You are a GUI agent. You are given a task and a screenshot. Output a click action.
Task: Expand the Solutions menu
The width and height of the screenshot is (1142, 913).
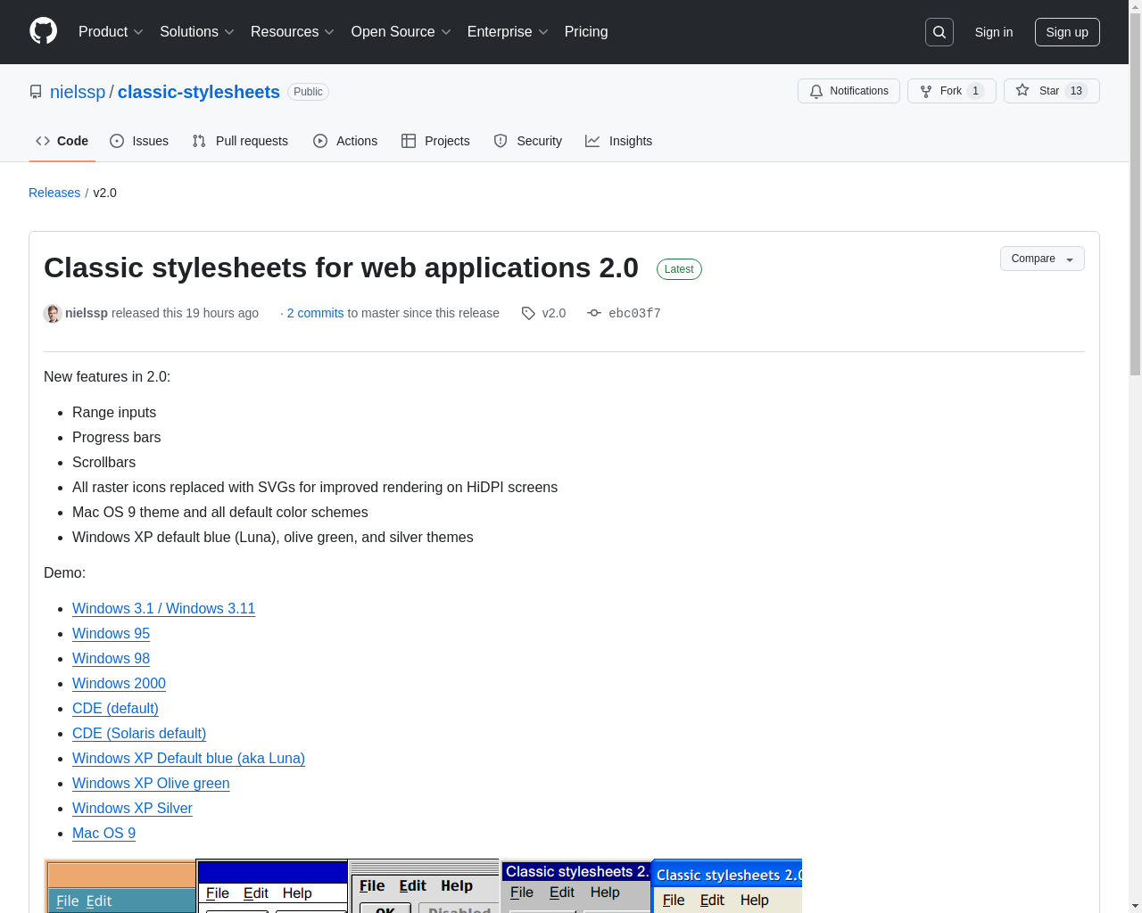point(197,32)
